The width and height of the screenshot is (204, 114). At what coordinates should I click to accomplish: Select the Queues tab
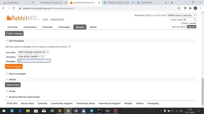point(80,27)
